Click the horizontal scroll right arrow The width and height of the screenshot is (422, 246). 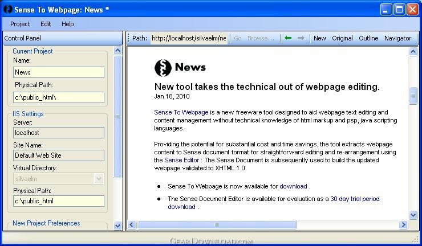click(x=403, y=224)
